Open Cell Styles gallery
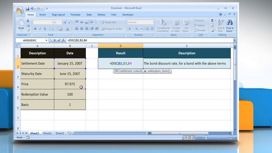272x153 pixels. 186,25
